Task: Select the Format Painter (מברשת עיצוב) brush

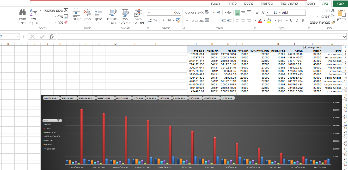Action: click(x=333, y=22)
